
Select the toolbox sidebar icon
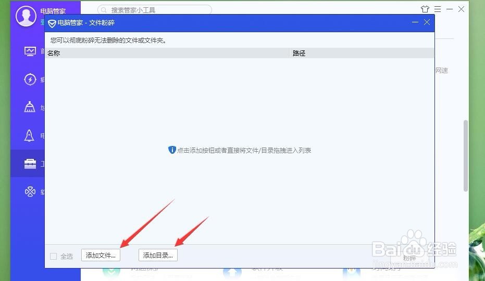click(30, 164)
